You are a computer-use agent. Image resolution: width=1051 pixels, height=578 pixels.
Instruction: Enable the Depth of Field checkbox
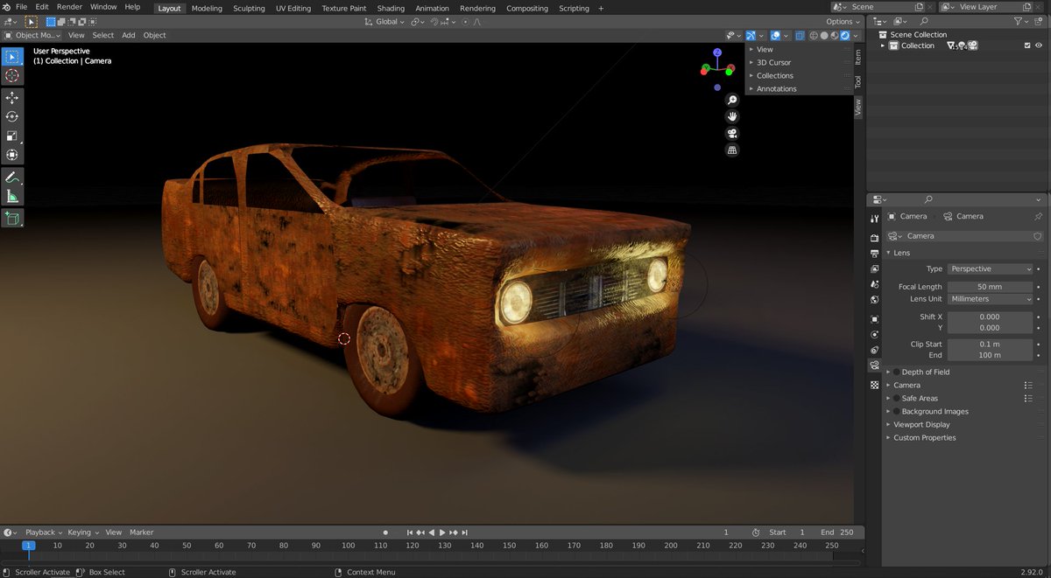click(x=896, y=373)
